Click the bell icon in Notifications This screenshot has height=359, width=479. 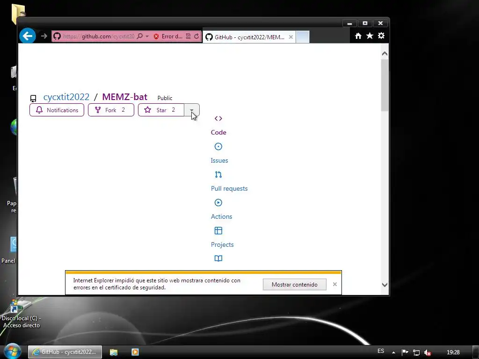(39, 110)
